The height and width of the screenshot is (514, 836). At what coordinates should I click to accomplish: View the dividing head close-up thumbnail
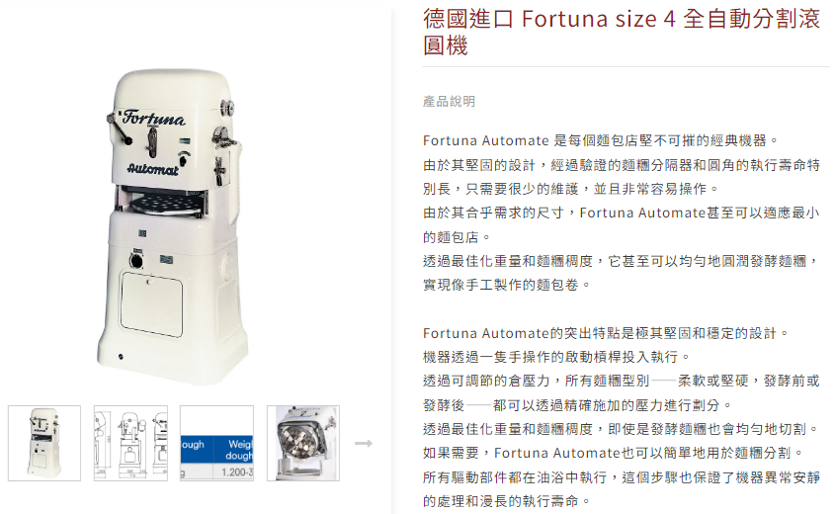point(302,443)
